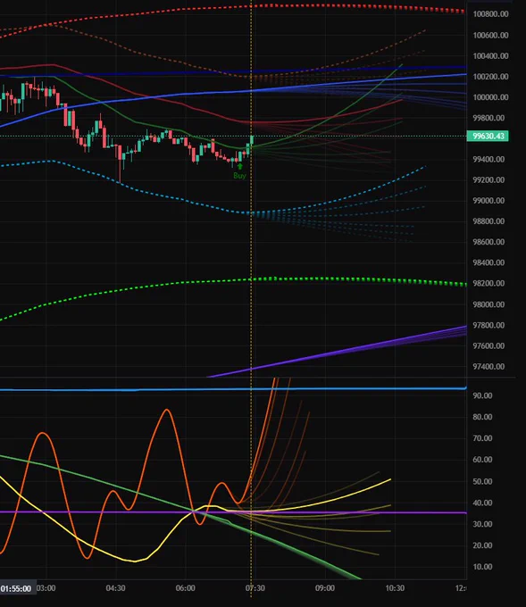Click the 98000.00 price axis label

coord(490,304)
